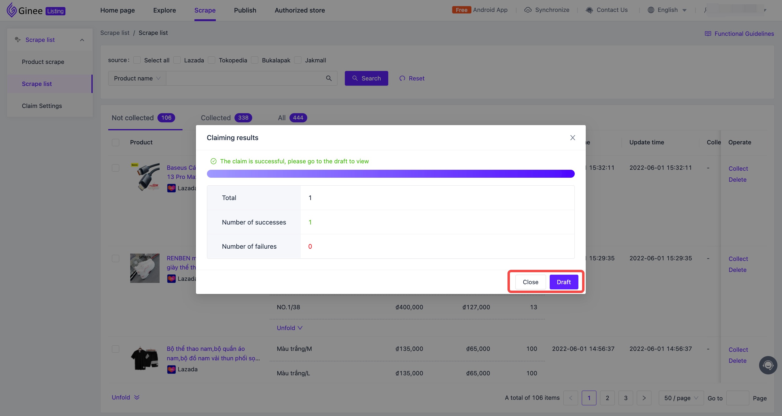
Task: Close the Claiming results dialog with X
Action: point(573,138)
